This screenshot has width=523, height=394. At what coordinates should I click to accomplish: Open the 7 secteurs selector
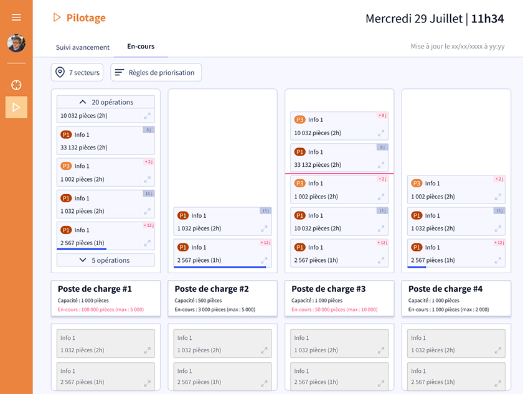[77, 72]
